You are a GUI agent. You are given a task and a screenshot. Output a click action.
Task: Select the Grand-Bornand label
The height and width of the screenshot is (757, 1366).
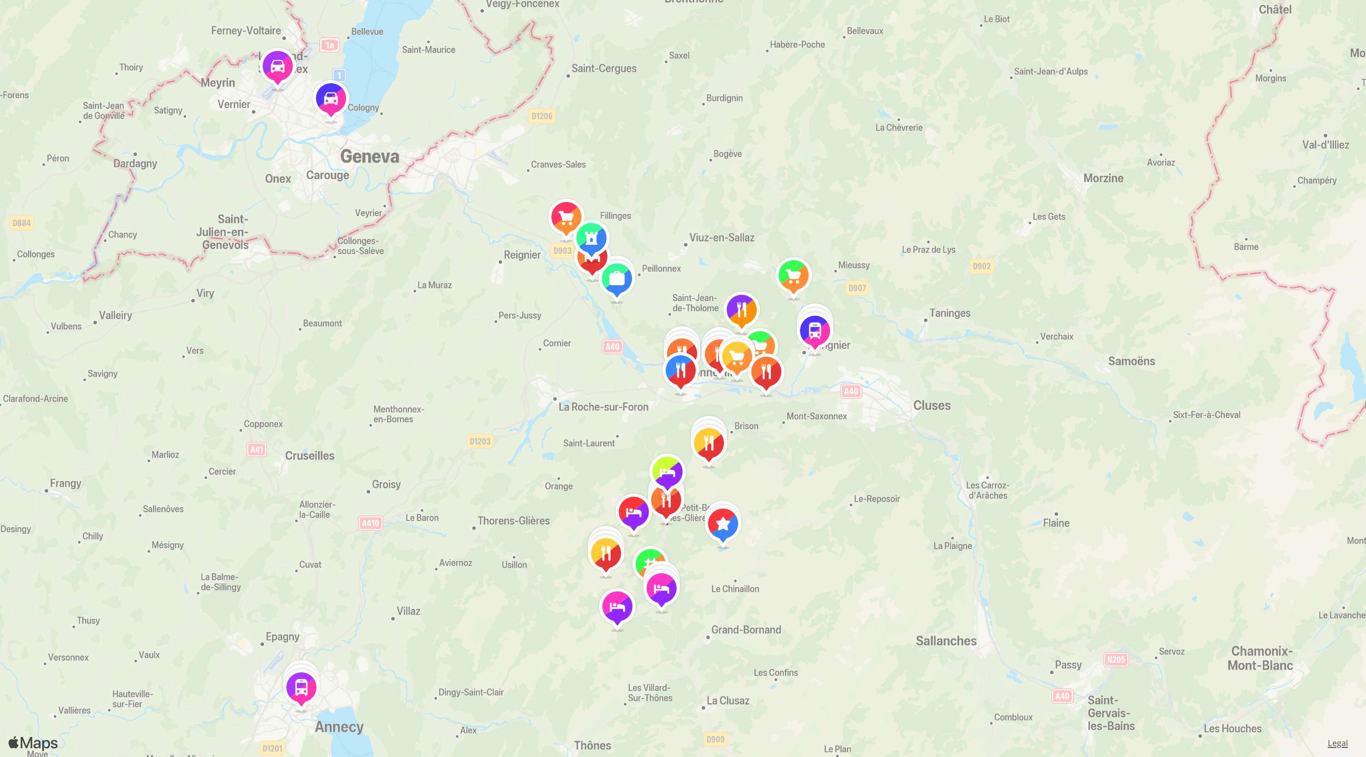[745, 630]
